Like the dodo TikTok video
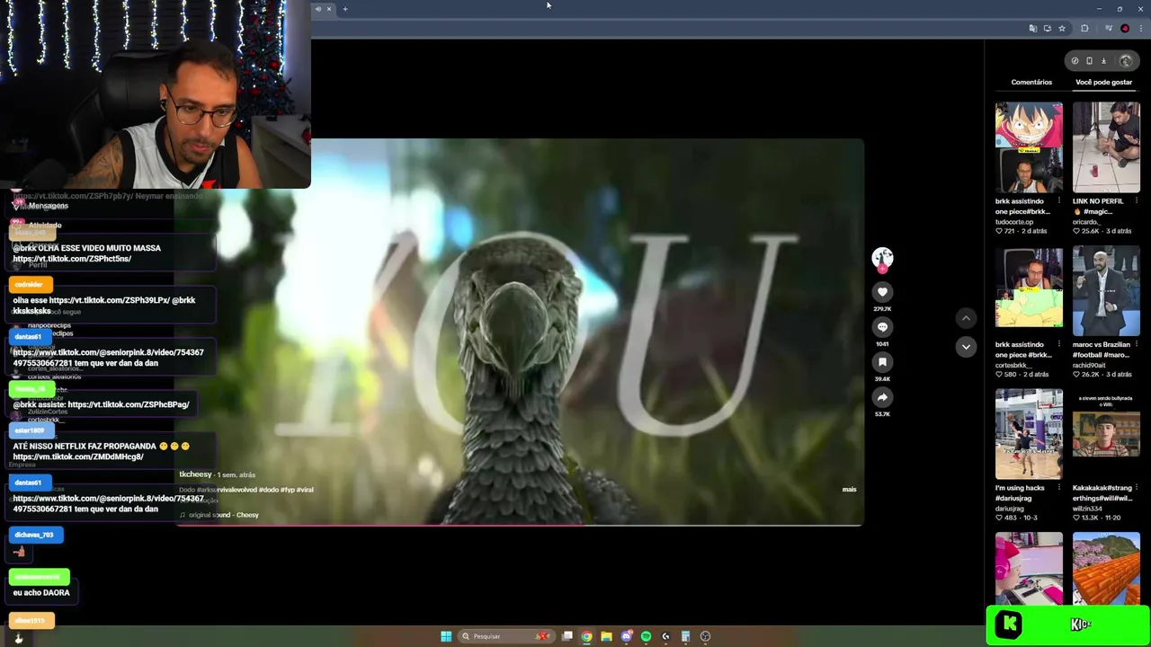 point(882,292)
